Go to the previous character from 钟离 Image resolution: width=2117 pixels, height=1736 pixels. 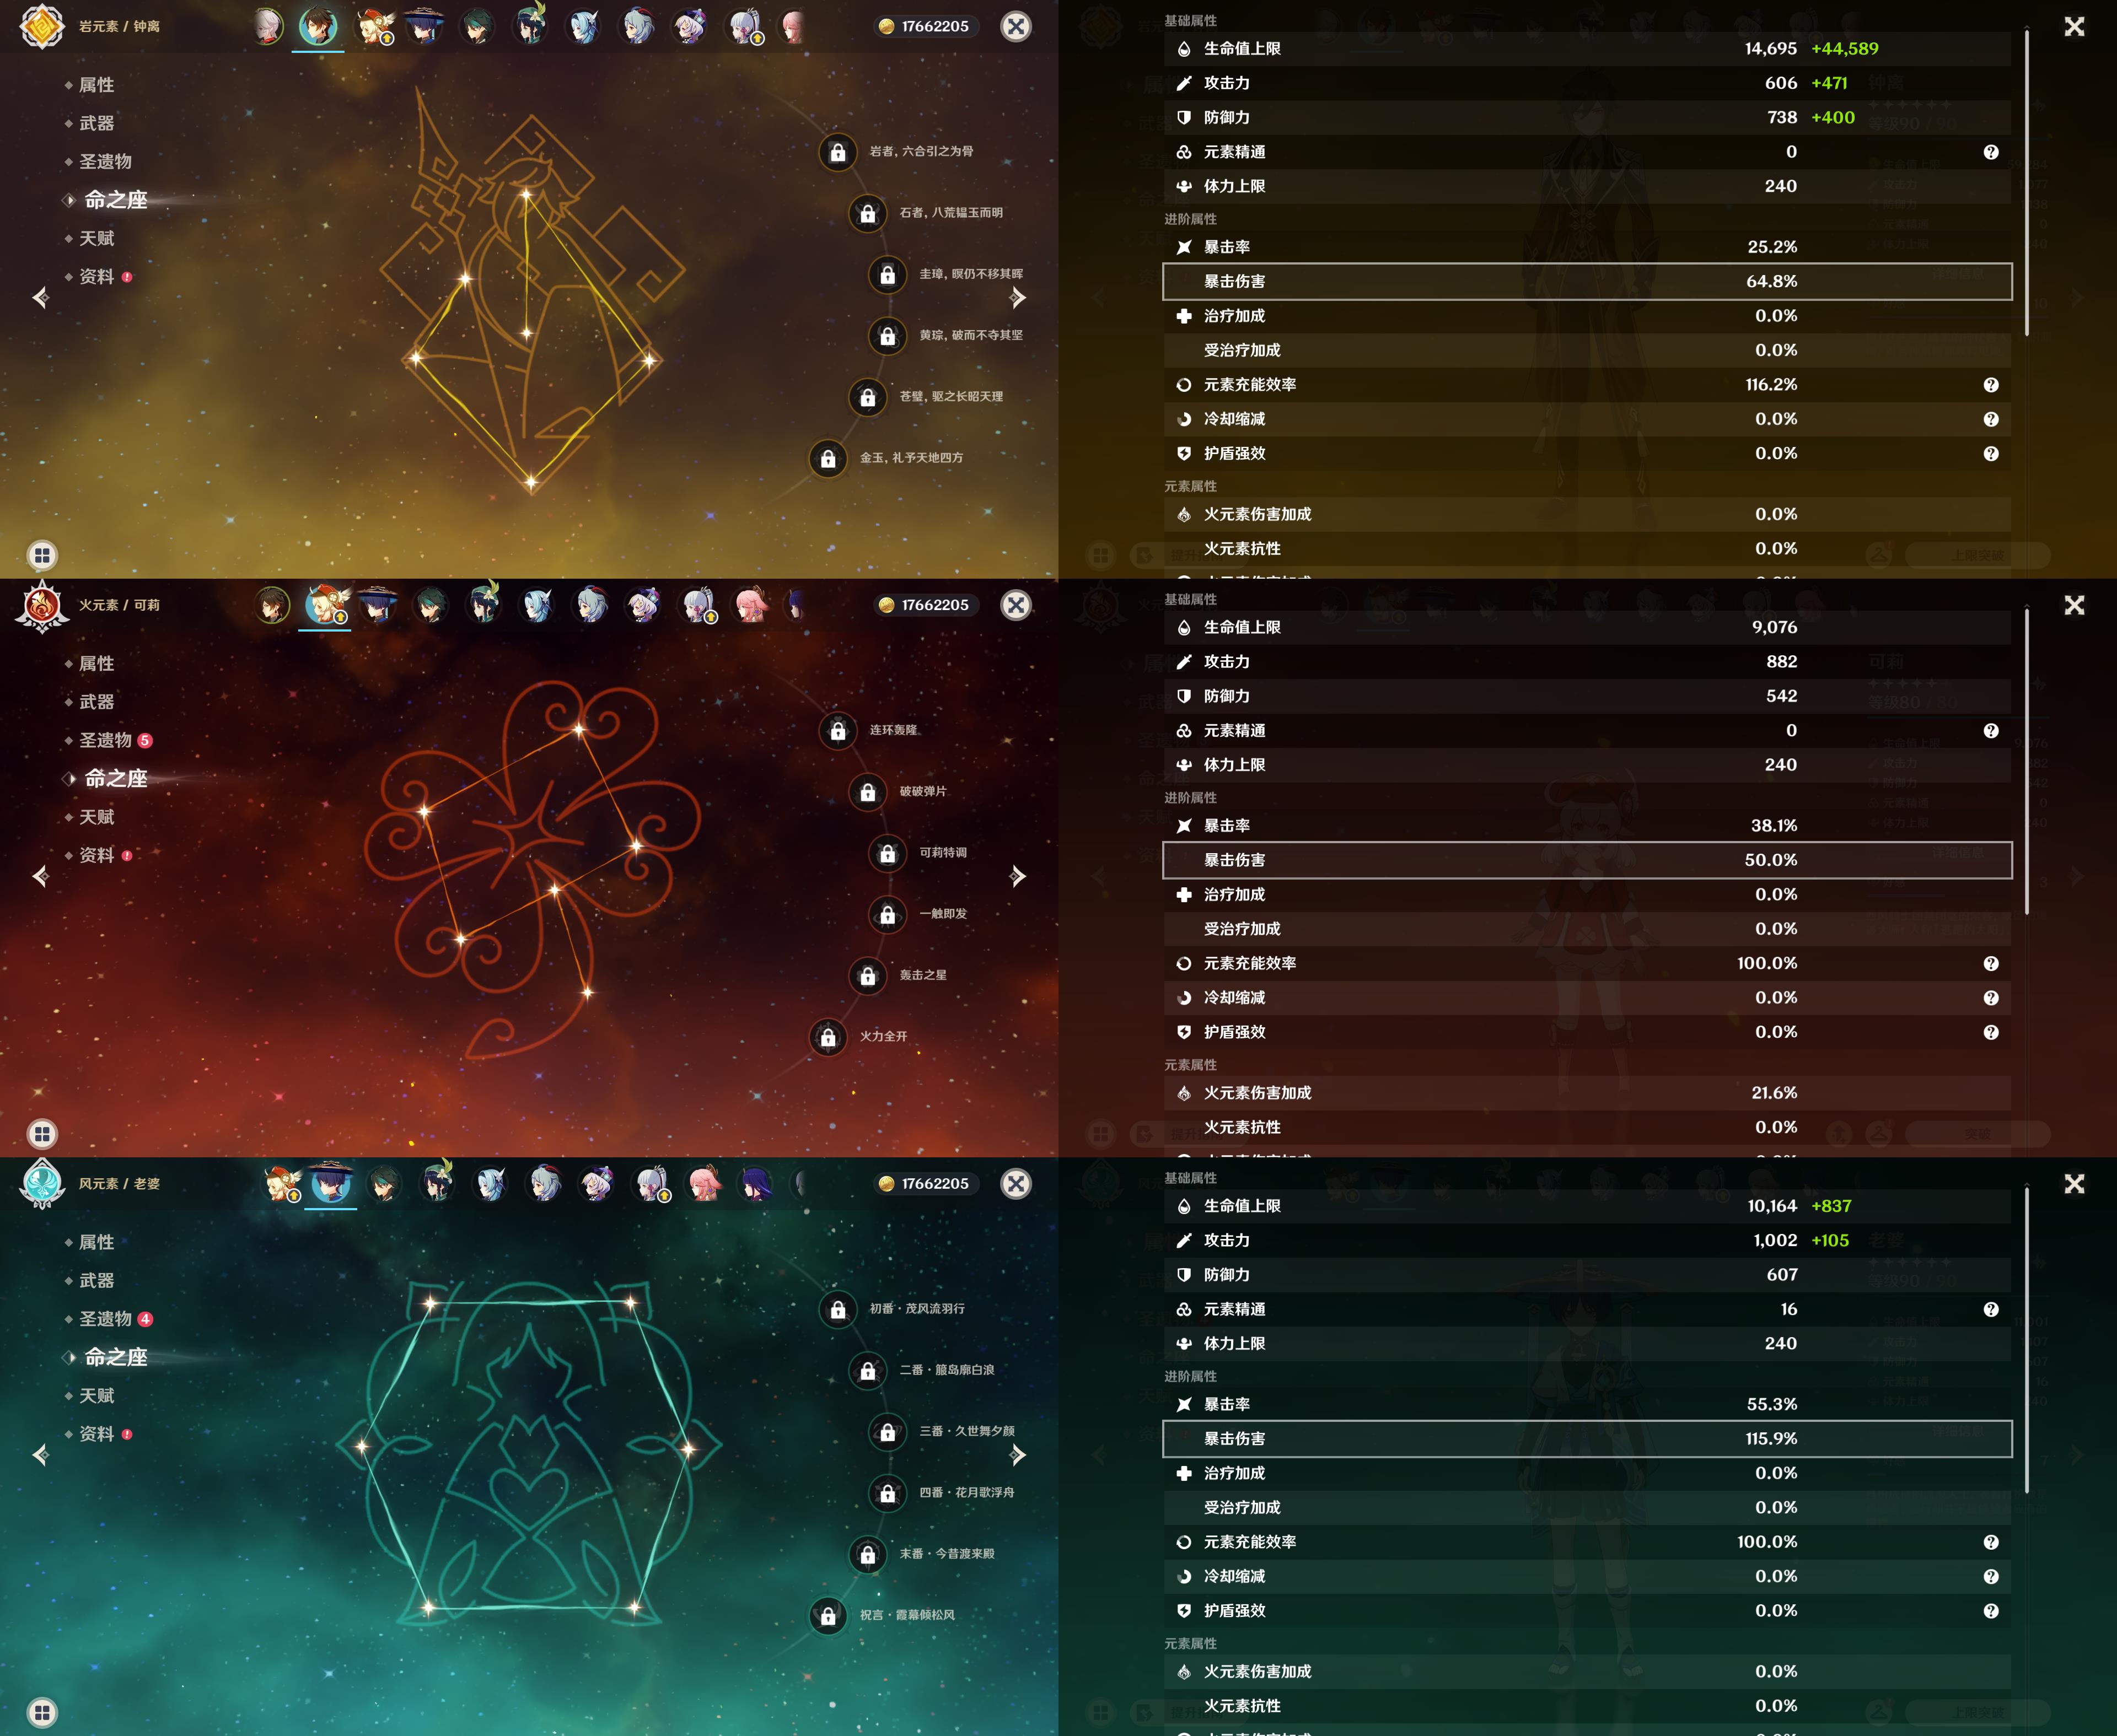41,297
